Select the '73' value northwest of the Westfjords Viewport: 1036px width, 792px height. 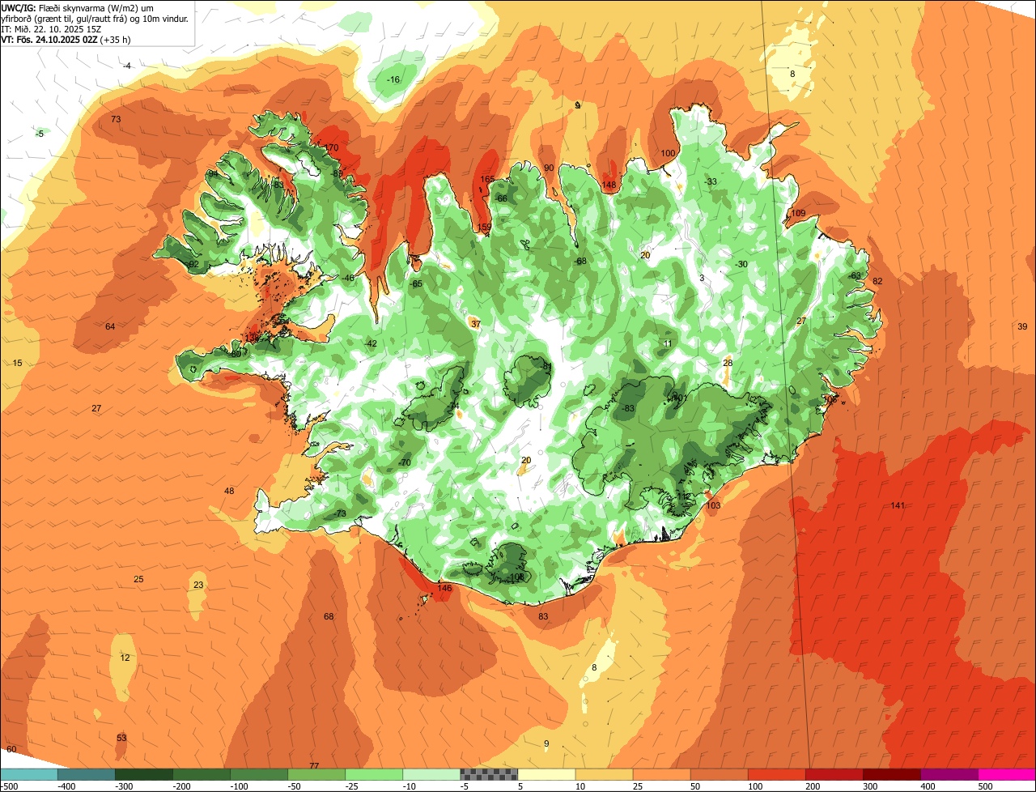click(x=116, y=119)
